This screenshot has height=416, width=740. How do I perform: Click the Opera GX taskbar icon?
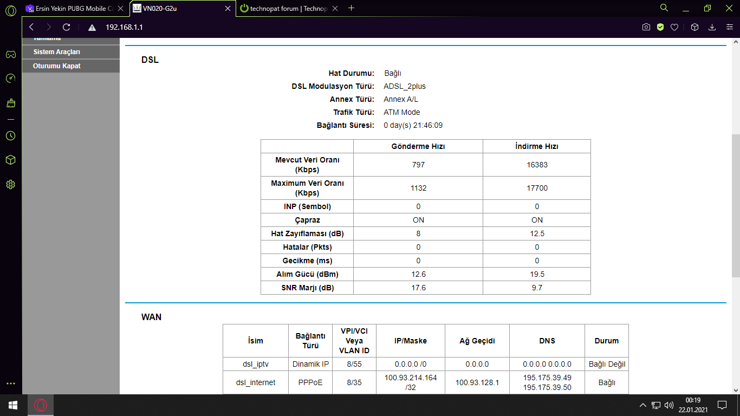41,405
